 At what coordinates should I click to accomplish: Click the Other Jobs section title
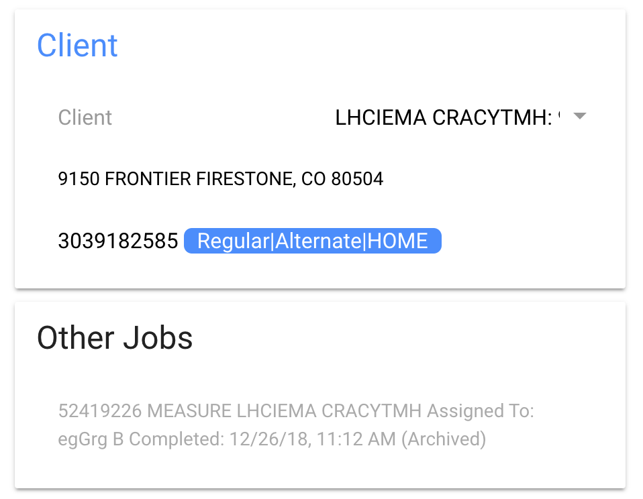tap(114, 337)
